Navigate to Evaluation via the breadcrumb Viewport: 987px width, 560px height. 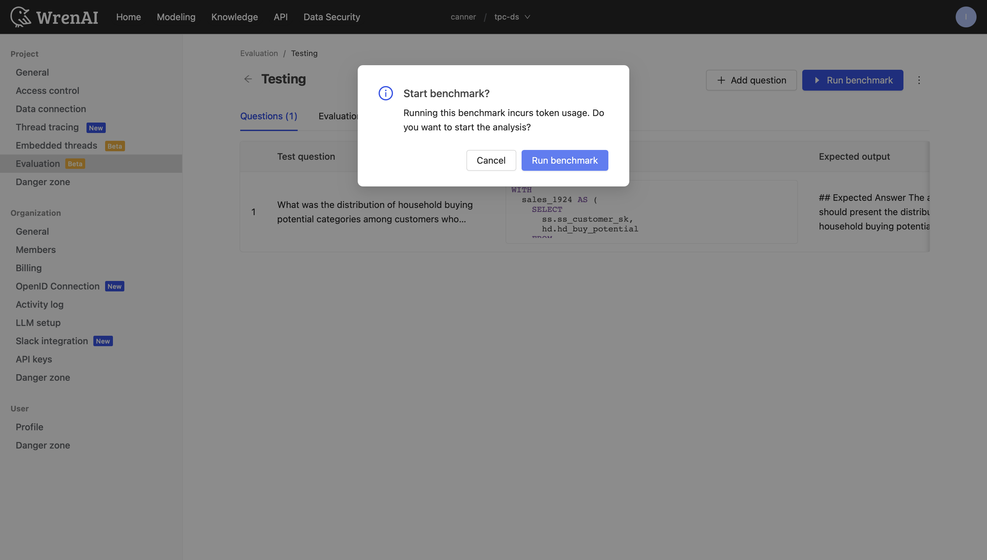pyautogui.click(x=258, y=53)
